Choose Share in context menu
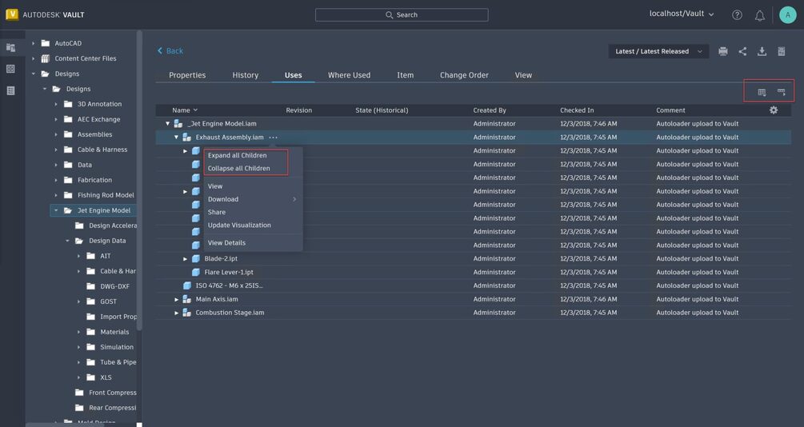The height and width of the screenshot is (427, 804). coord(216,212)
